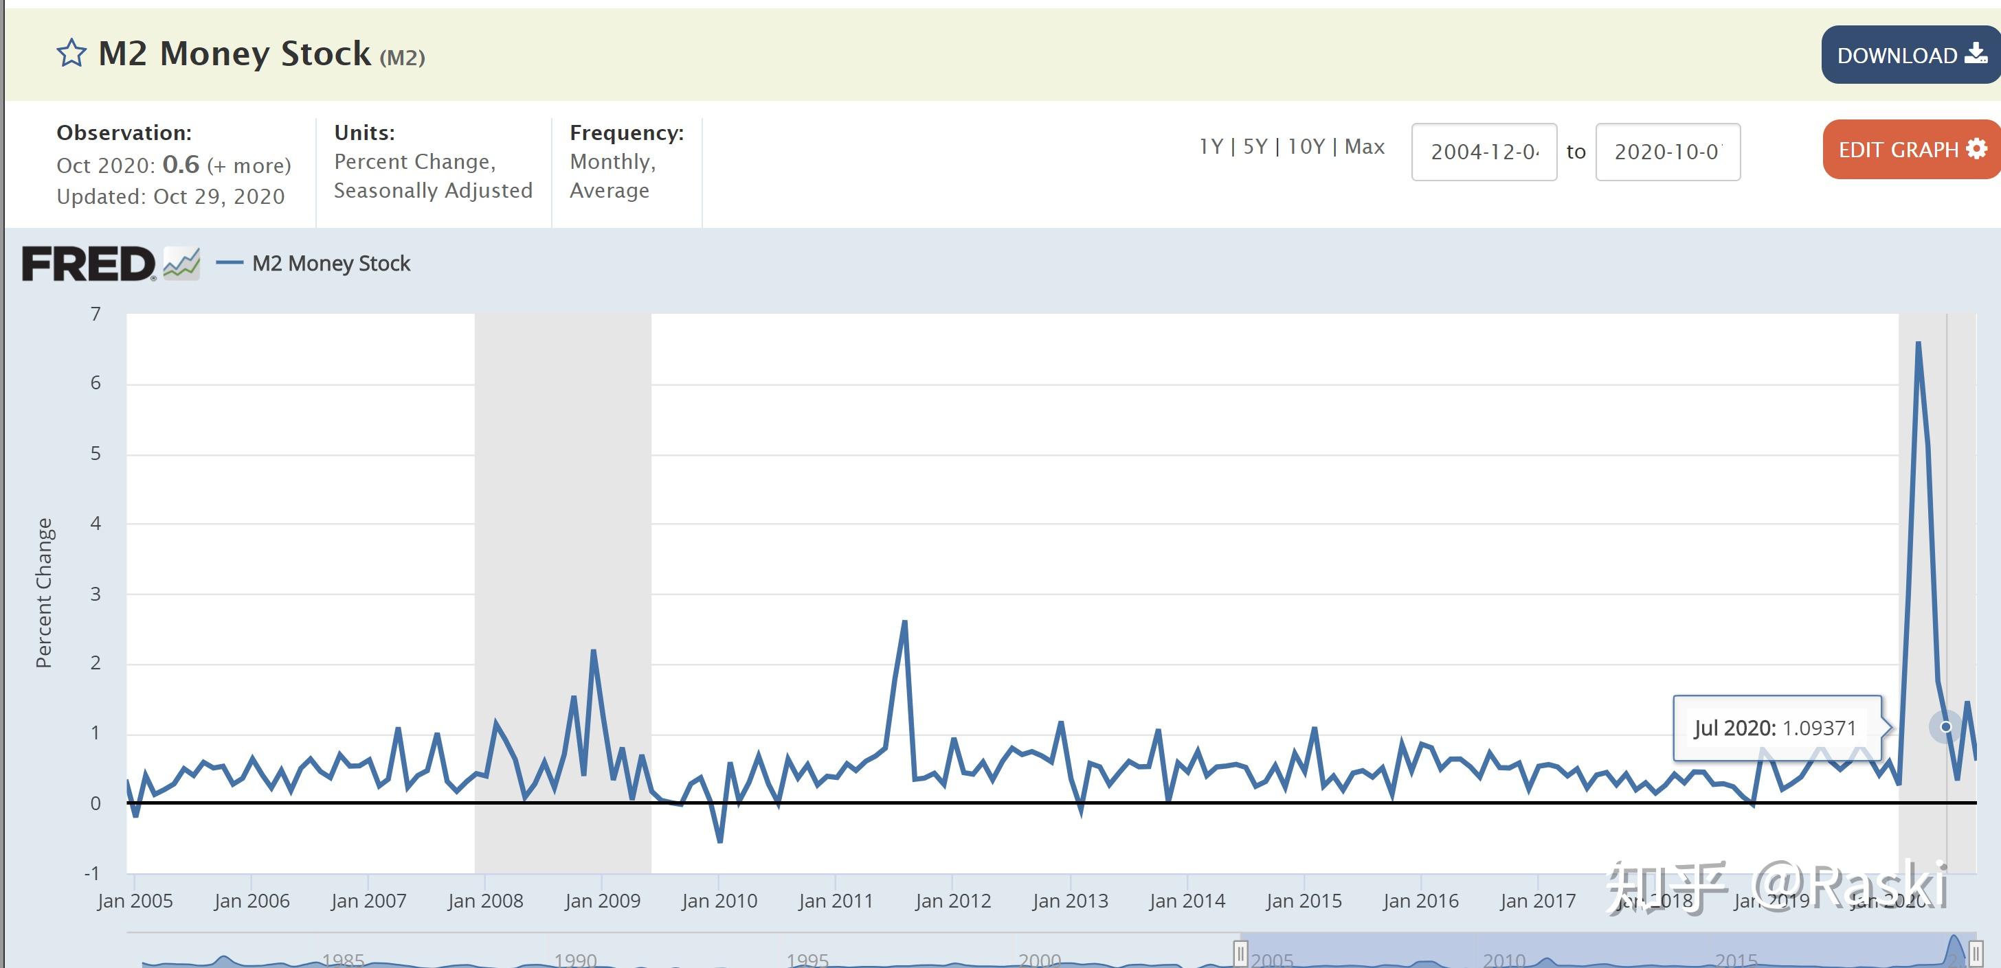Screen dimensions: 2001x968
Task: Click the start date input field
Action: point(1484,149)
